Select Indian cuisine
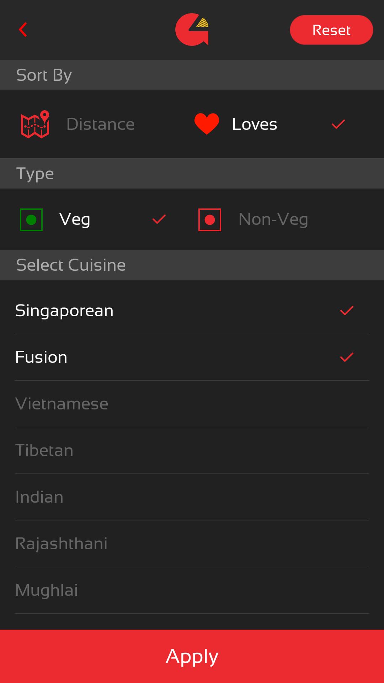 coord(39,497)
